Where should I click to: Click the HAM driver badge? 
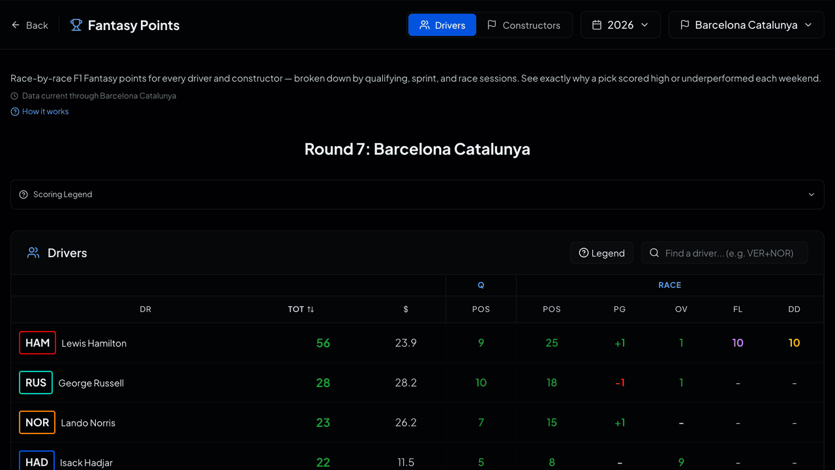37,343
